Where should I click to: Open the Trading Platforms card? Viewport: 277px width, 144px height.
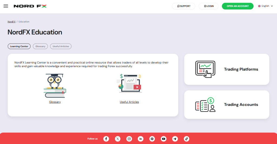pos(227,69)
